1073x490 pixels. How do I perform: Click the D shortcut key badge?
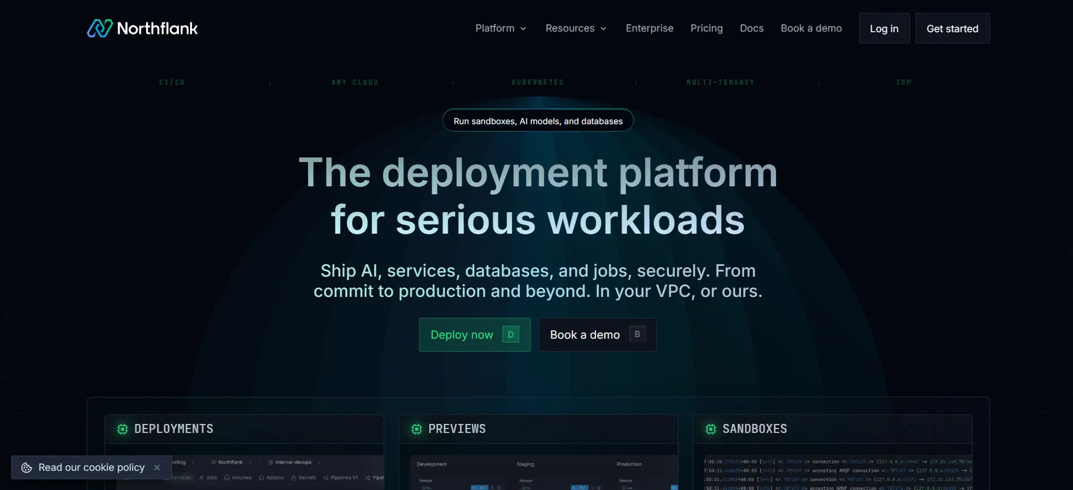coord(511,334)
